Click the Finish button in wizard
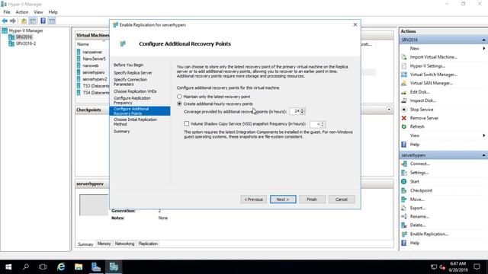Screen dimensions: 488x274 (312, 199)
